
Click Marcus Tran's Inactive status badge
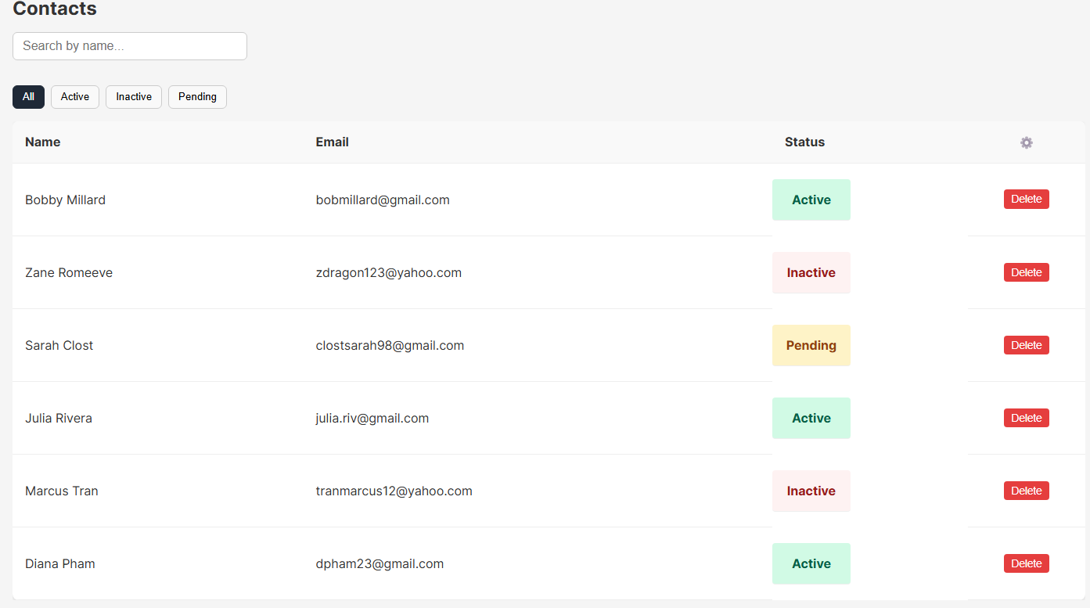pyautogui.click(x=811, y=491)
